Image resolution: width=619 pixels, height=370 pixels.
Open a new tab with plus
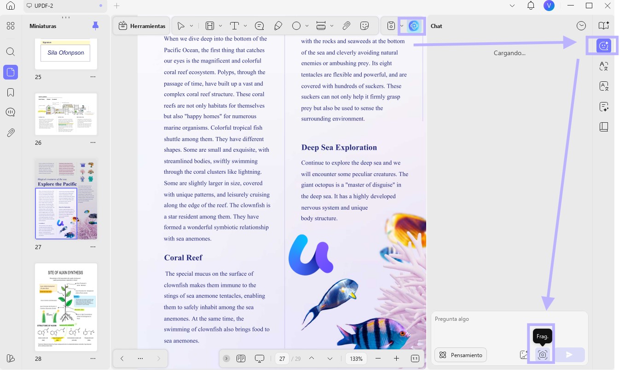coord(117,6)
